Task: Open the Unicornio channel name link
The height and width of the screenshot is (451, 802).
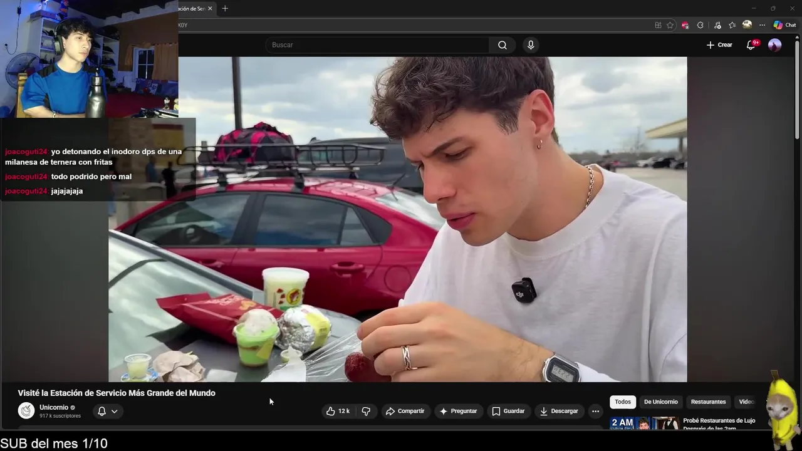Action: [54, 407]
